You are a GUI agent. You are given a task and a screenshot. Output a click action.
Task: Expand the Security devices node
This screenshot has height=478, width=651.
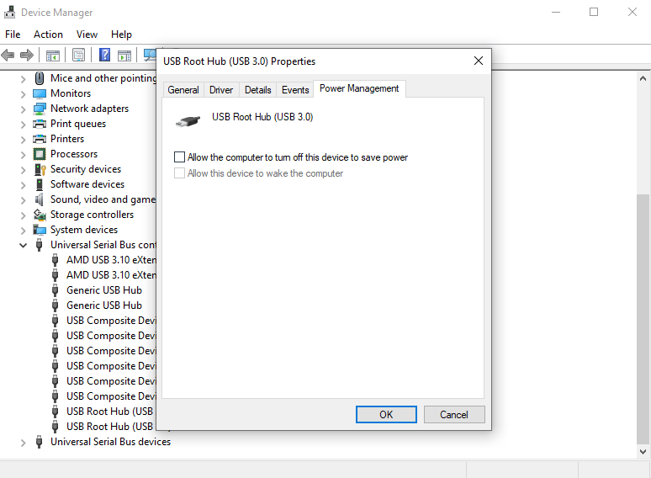pos(24,169)
